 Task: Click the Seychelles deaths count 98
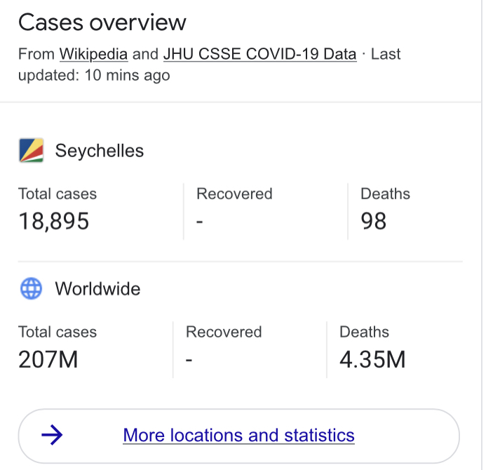pyautogui.click(x=373, y=222)
